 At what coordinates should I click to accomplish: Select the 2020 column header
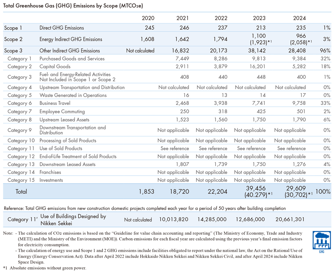coord(148,18)
